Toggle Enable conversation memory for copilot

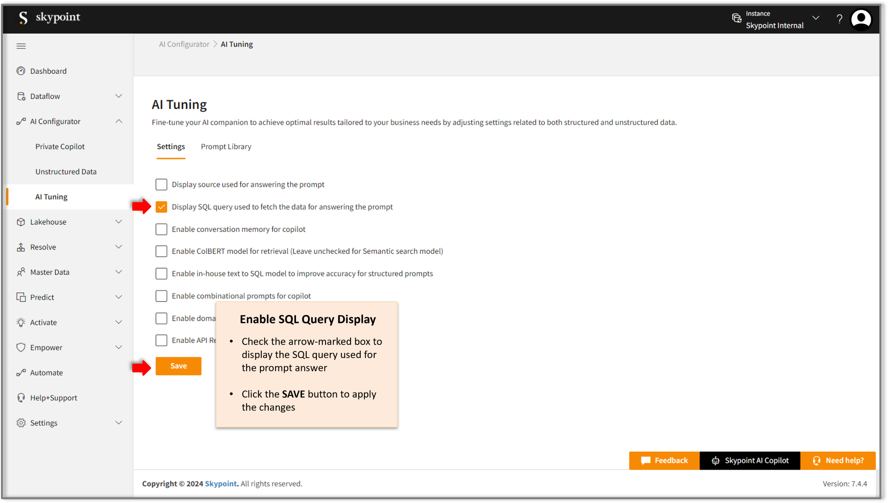[161, 228]
